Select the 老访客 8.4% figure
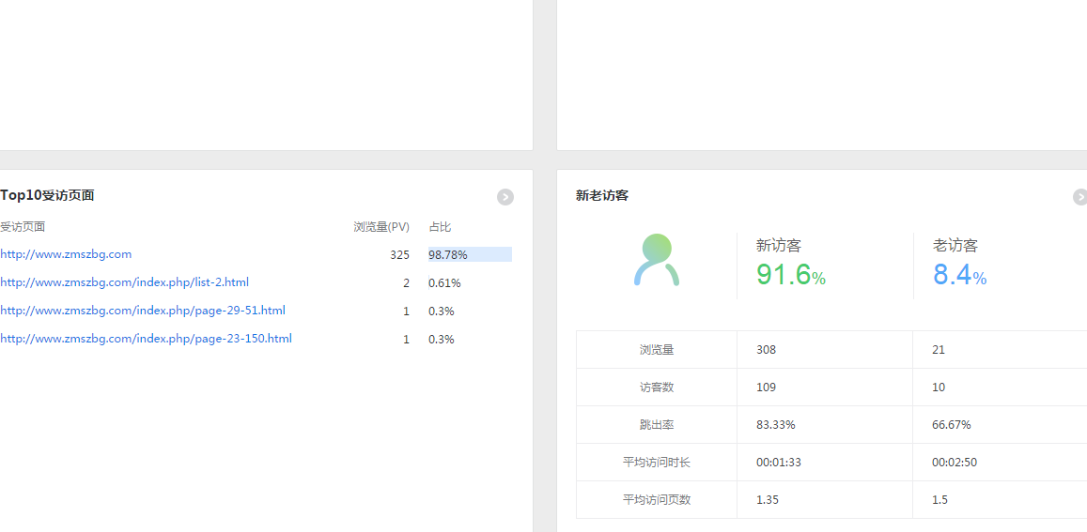The width and height of the screenshot is (1087, 532). [x=958, y=275]
